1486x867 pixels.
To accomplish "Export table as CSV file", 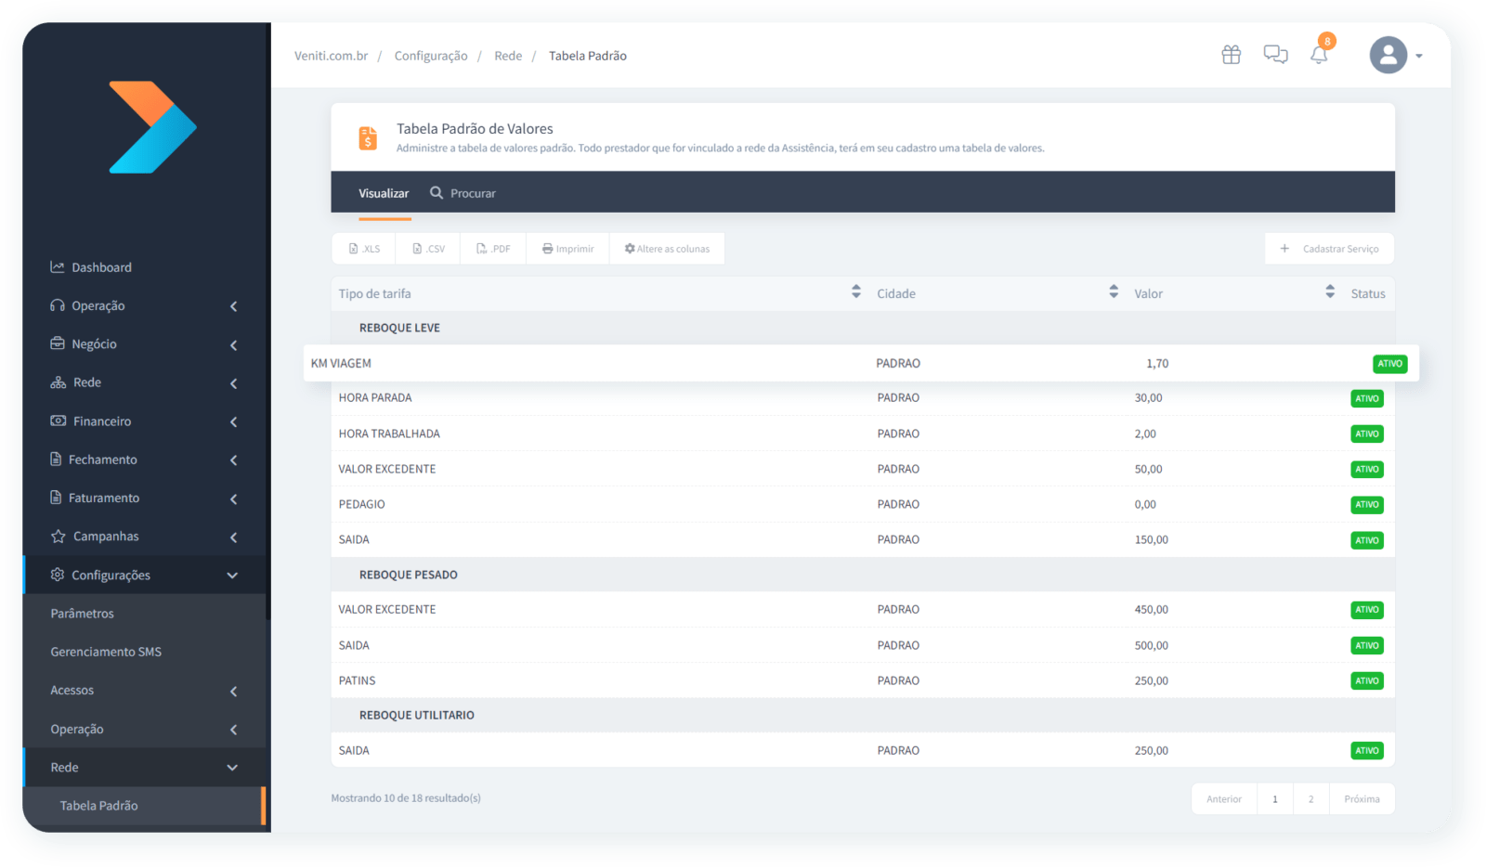I will point(428,249).
